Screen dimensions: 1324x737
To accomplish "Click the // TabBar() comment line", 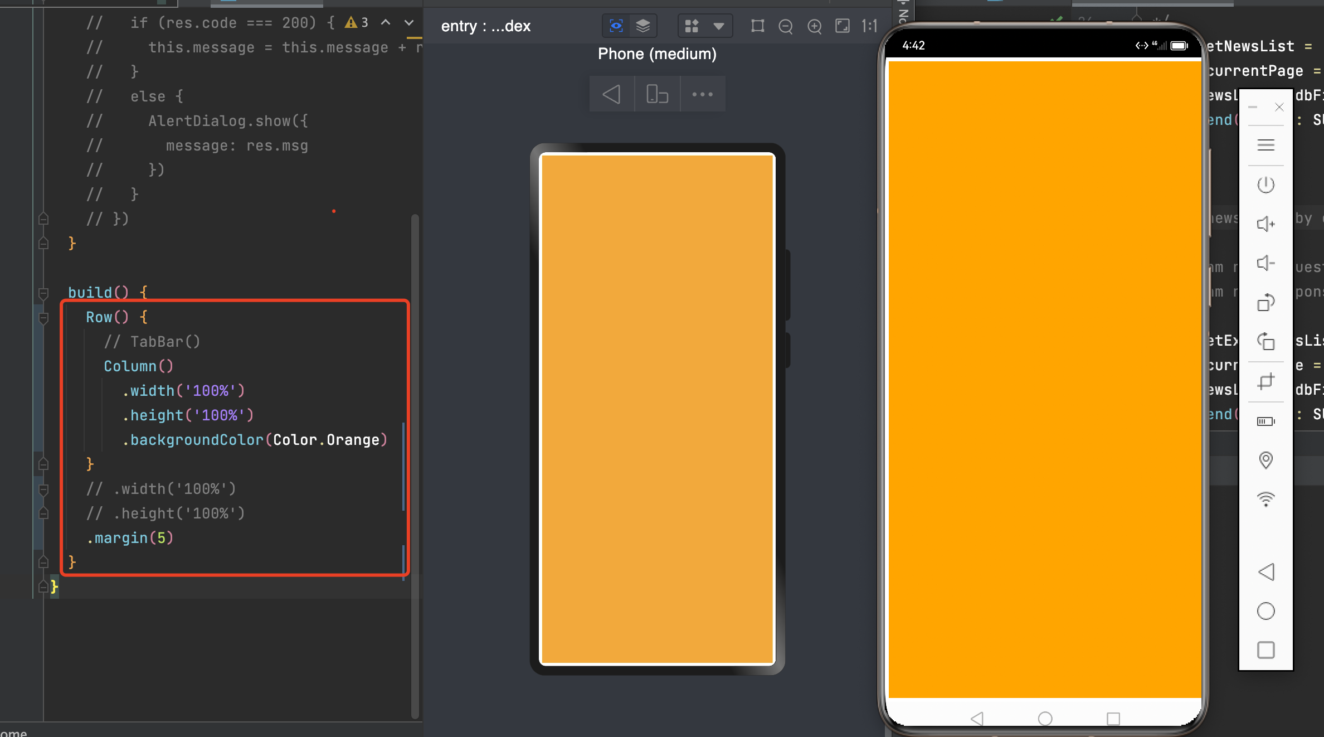I will click(x=152, y=342).
